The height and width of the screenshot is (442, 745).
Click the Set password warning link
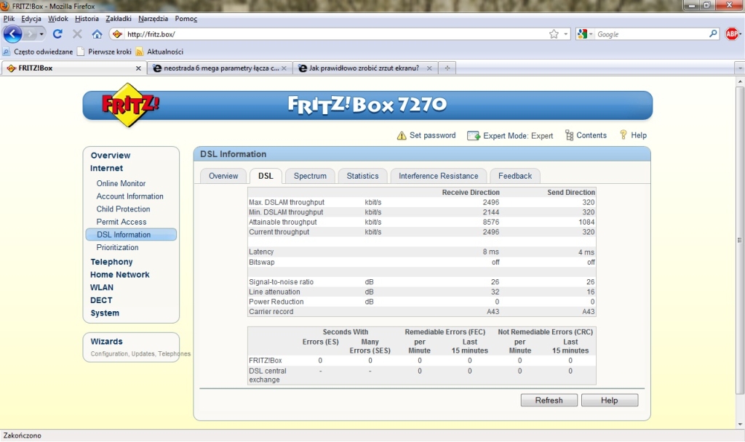click(426, 135)
